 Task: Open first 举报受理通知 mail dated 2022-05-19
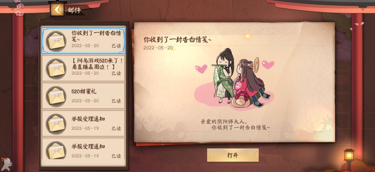pos(83,123)
